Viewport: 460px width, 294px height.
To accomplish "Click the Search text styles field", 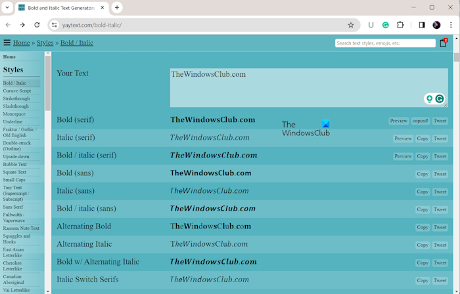I will (385, 43).
